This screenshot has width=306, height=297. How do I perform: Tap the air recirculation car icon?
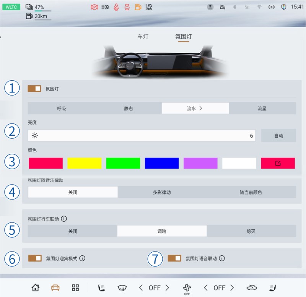pyautogui.click(x=252, y=288)
